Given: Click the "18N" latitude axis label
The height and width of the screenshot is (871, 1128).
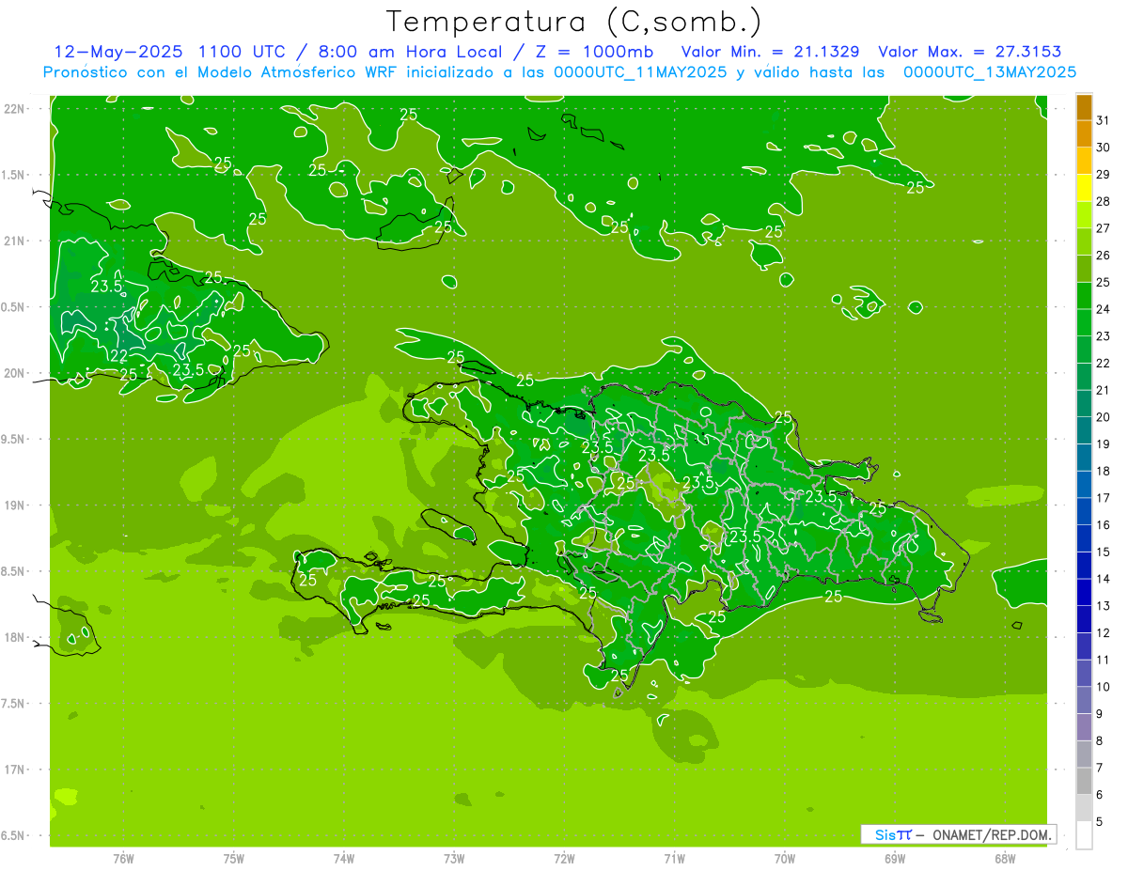Looking at the screenshot, I should pos(15,638).
